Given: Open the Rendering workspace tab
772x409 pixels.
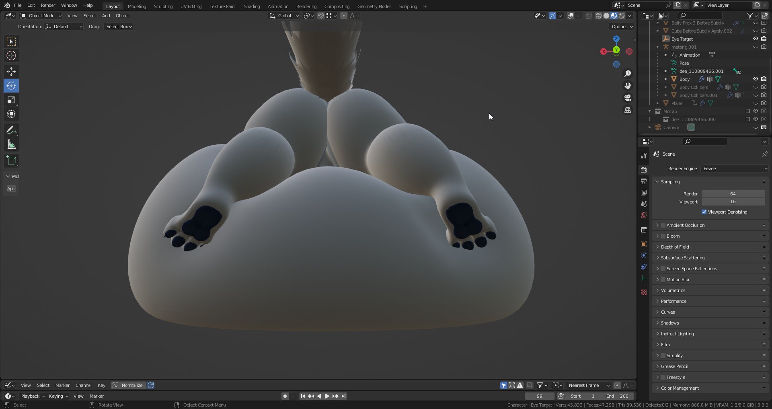Looking at the screenshot, I should click(x=306, y=6).
